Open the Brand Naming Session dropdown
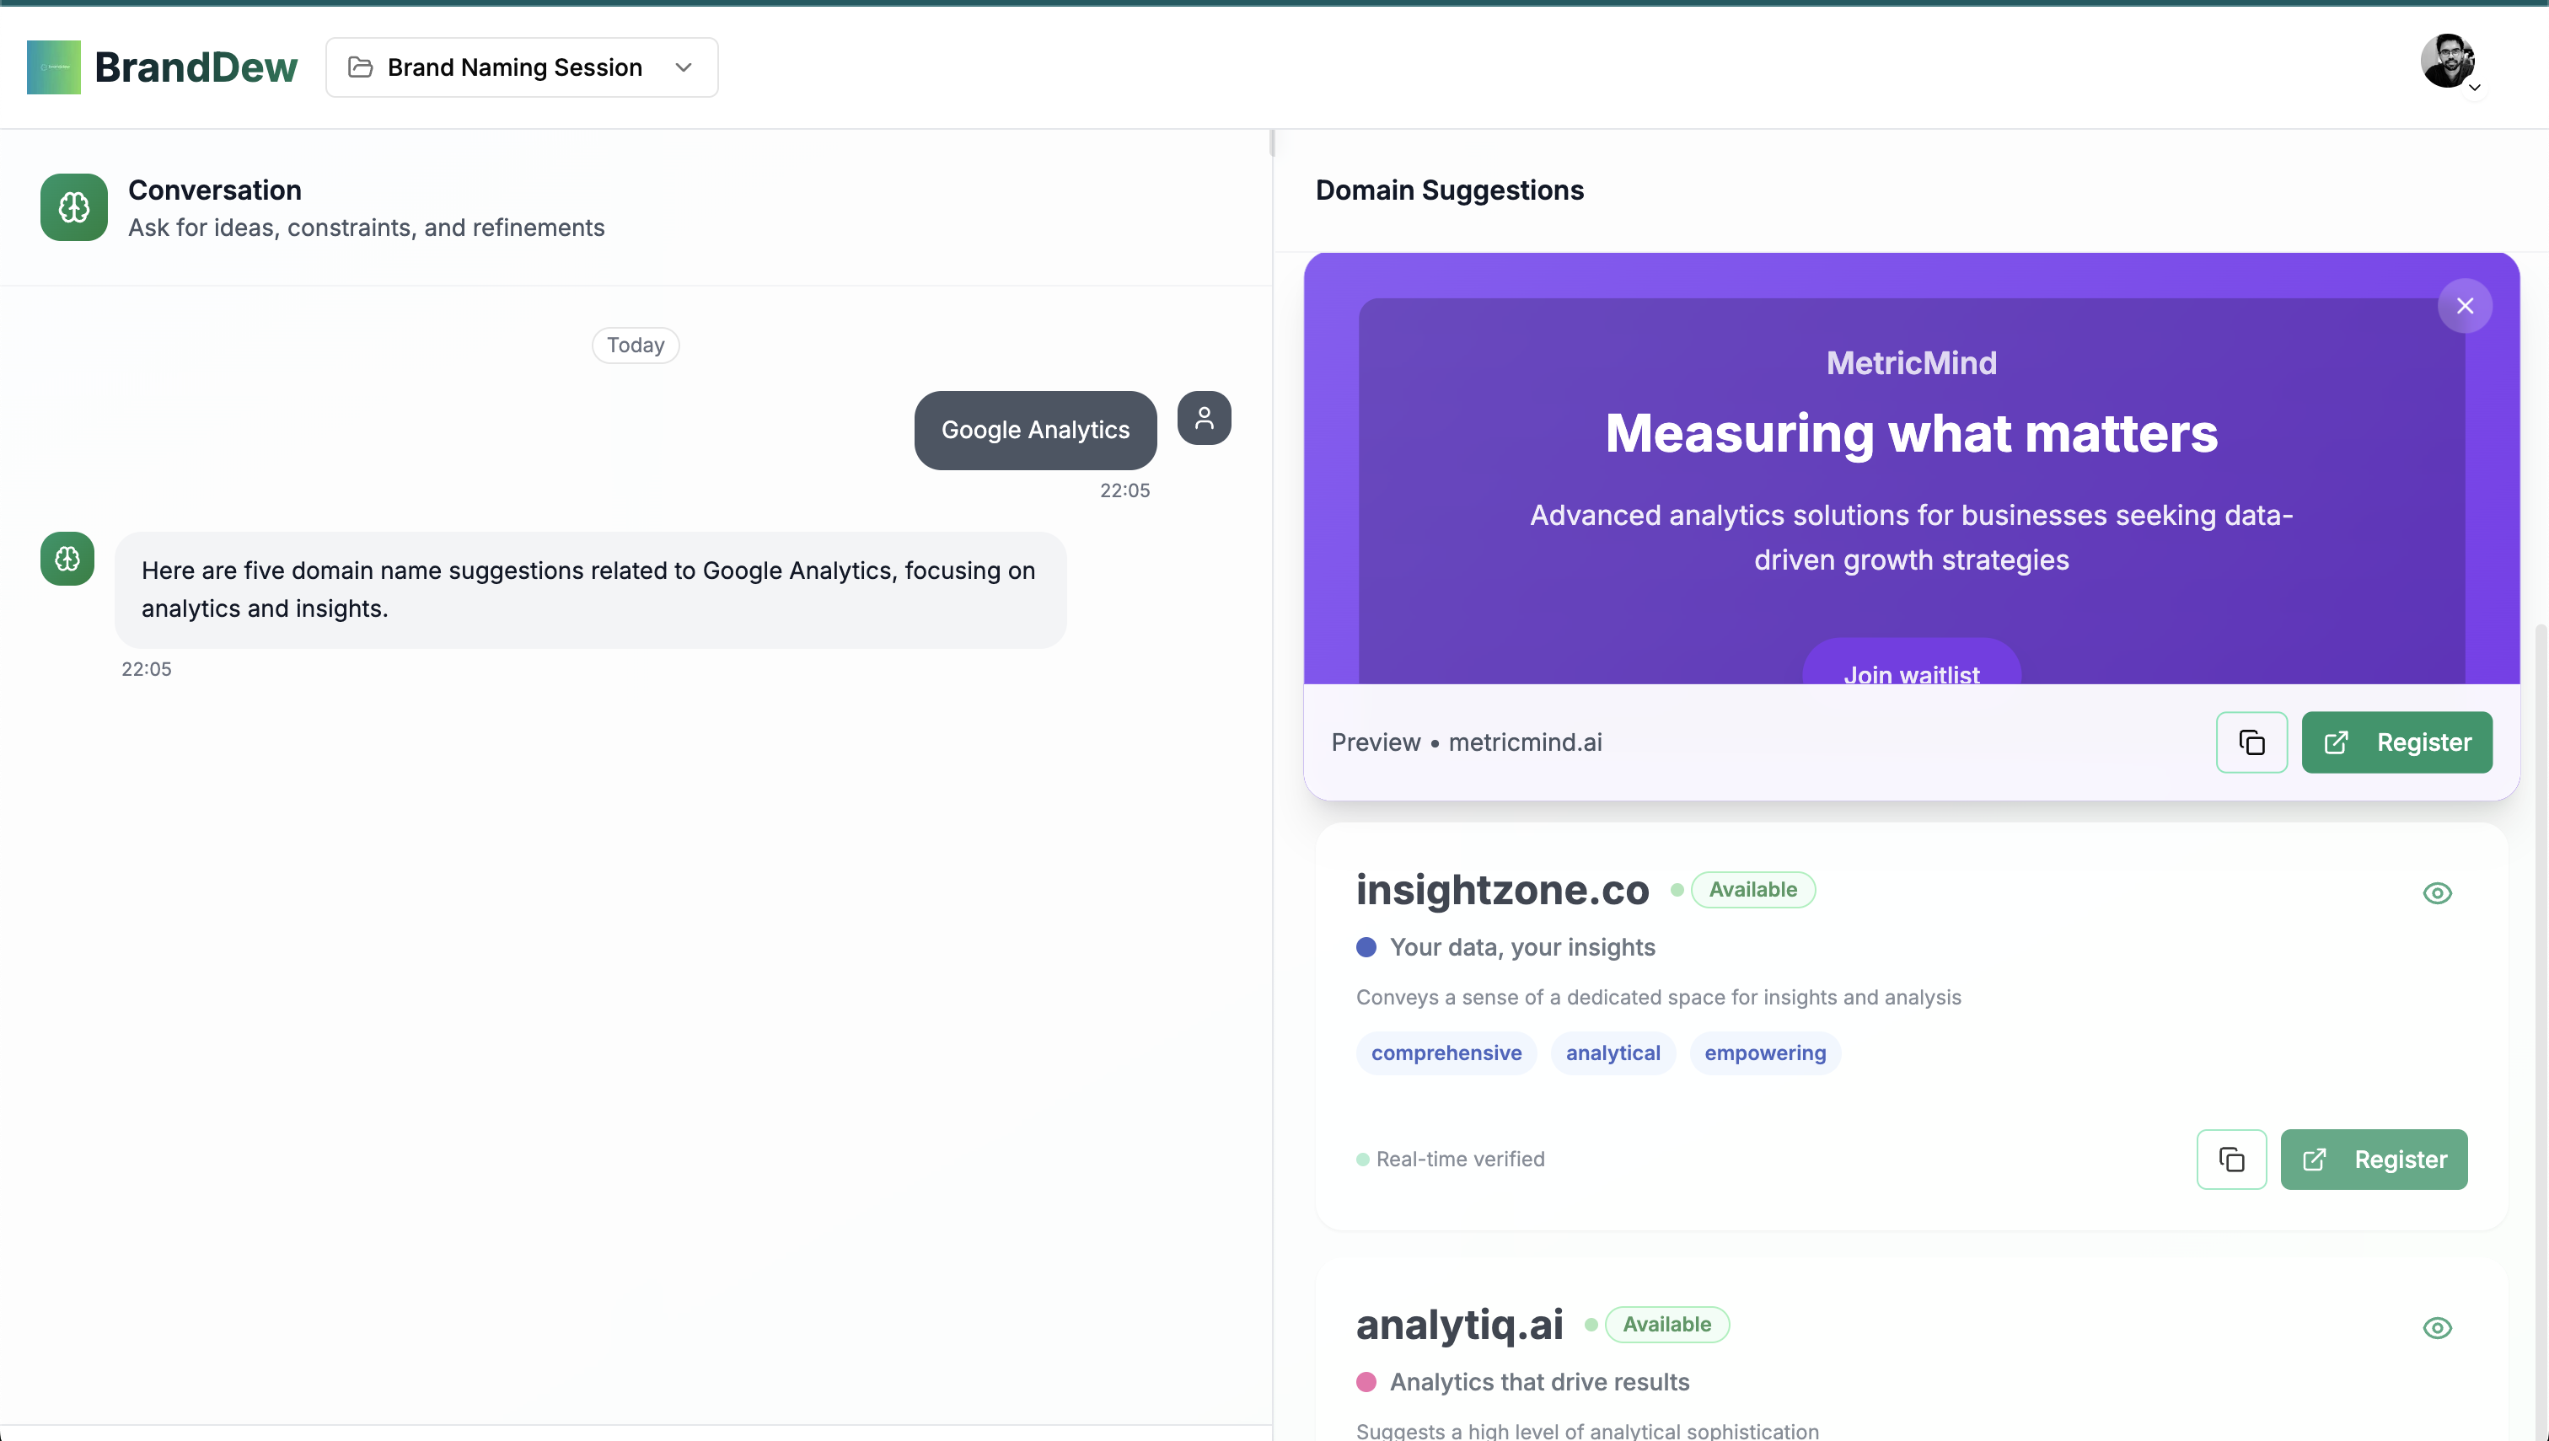This screenshot has width=2549, height=1441. click(x=515, y=67)
